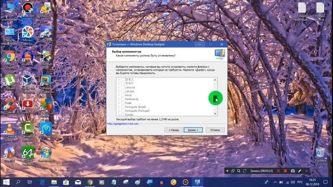This screenshot has width=333, height=187.
Task: Select the uTorrent desktop shortcut
Action: [9, 82]
